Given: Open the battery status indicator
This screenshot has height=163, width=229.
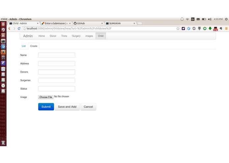Looking at the screenshot, I should (x=204, y=19).
